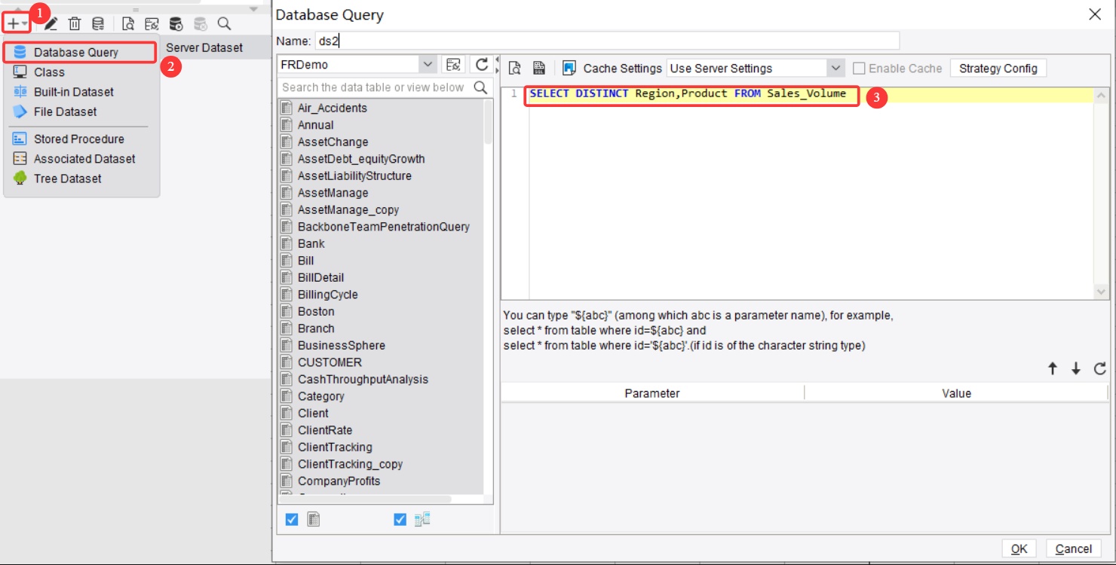
Task: Open the FRDemo connection dropdown
Action: click(x=428, y=64)
